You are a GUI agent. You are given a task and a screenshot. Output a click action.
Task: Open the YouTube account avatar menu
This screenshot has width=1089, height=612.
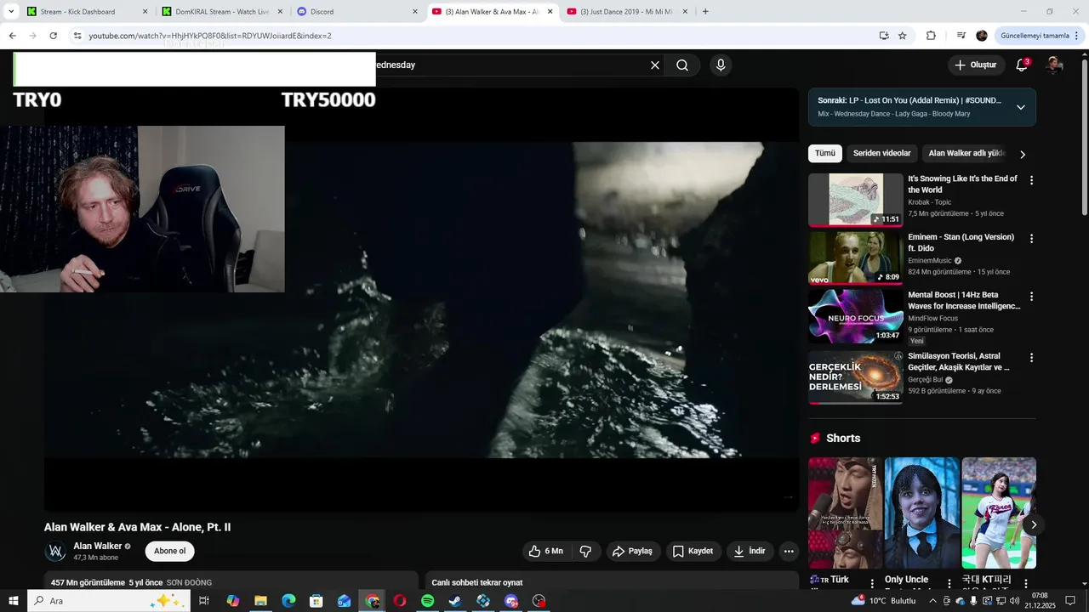[x=1054, y=65]
